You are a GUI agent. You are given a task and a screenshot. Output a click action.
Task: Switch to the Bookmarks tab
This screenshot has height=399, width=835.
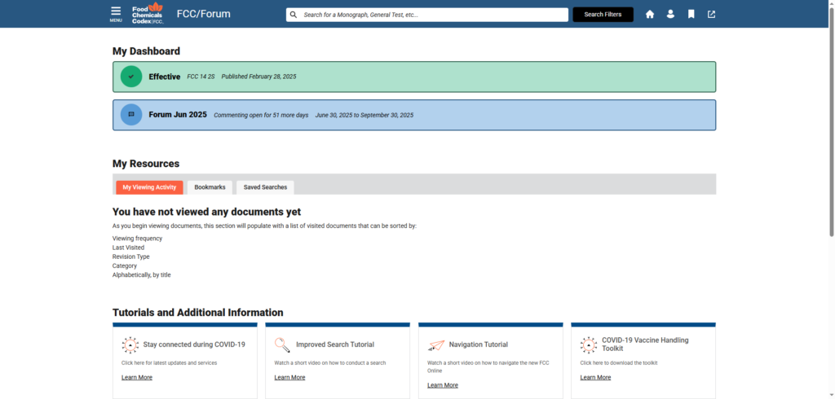tap(210, 187)
